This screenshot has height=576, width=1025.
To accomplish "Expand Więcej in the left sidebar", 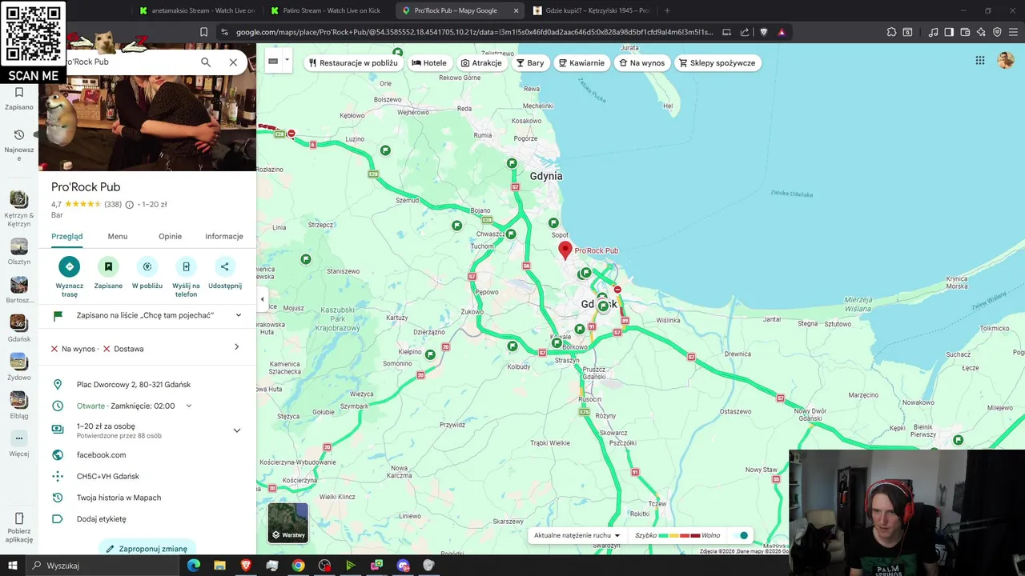I will pyautogui.click(x=19, y=444).
